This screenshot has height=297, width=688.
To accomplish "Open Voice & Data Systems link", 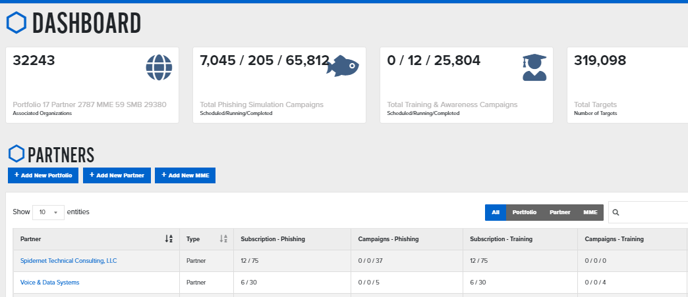I will tap(49, 283).
